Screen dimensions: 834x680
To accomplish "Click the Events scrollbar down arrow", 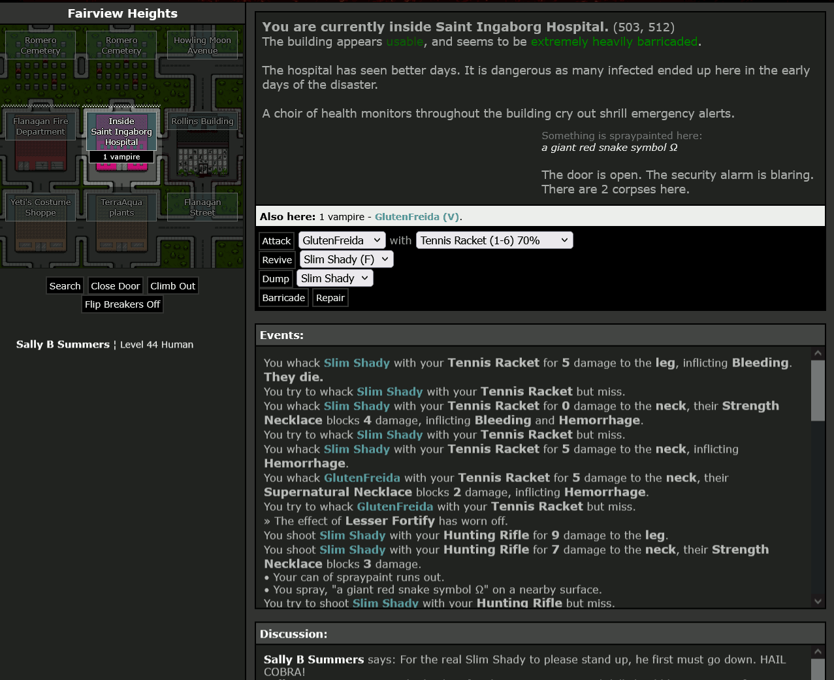I will coord(818,601).
